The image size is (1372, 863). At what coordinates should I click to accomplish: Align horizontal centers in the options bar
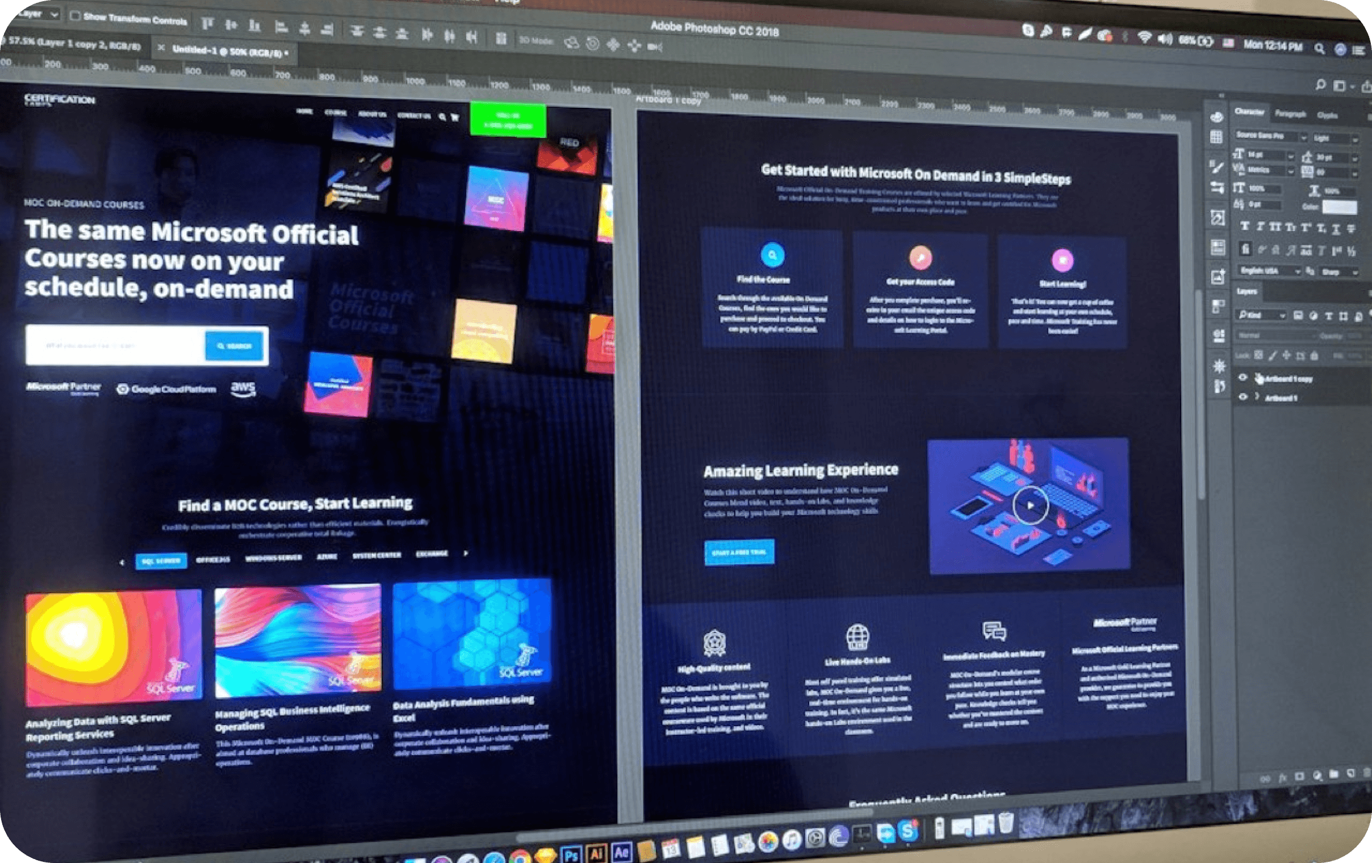pyautogui.click(x=304, y=28)
